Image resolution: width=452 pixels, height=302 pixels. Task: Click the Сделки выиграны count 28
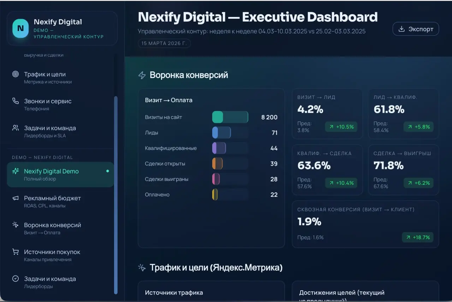pyautogui.click(x=274, y=179)
